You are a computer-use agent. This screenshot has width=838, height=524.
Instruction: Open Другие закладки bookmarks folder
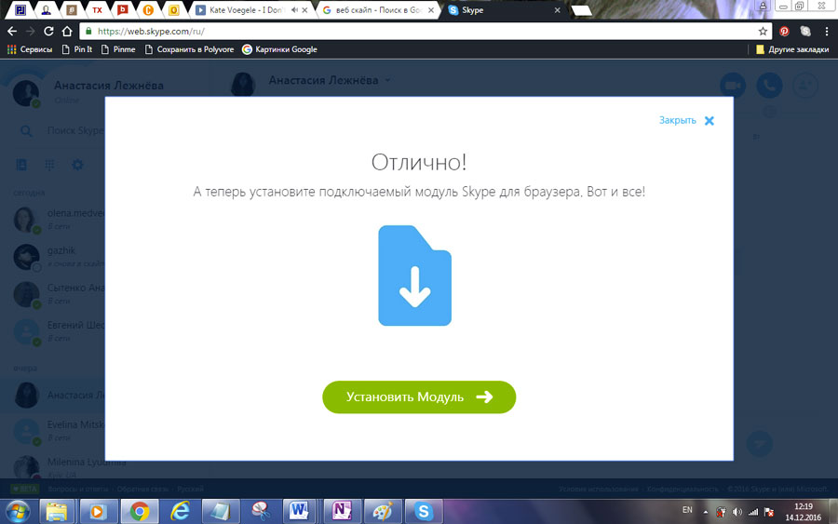pyautogui.click(x=792, y=49)
